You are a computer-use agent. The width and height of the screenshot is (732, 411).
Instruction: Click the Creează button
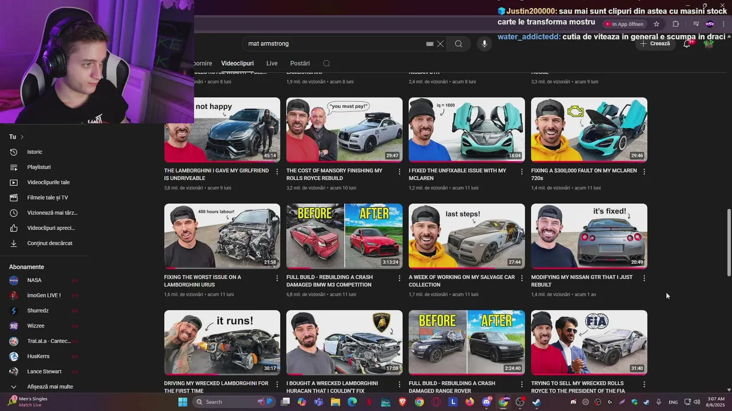click(655, 43)
